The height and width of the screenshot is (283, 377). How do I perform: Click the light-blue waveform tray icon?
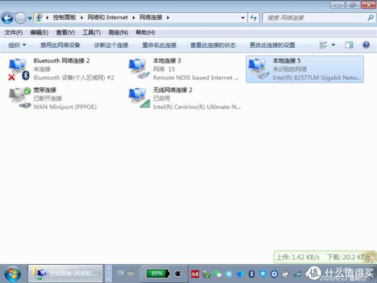(229, 274)
